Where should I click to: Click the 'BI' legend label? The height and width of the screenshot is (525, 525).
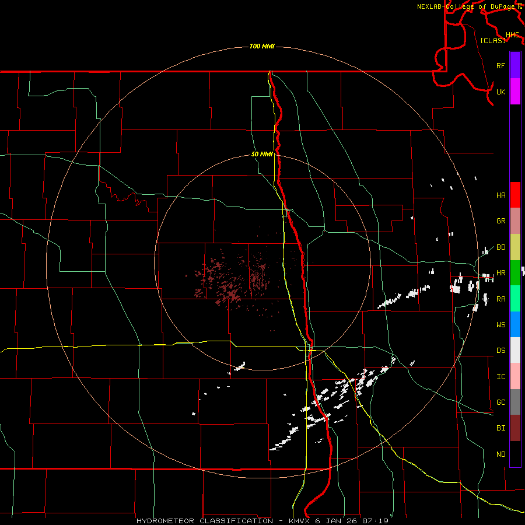(501, 428)
